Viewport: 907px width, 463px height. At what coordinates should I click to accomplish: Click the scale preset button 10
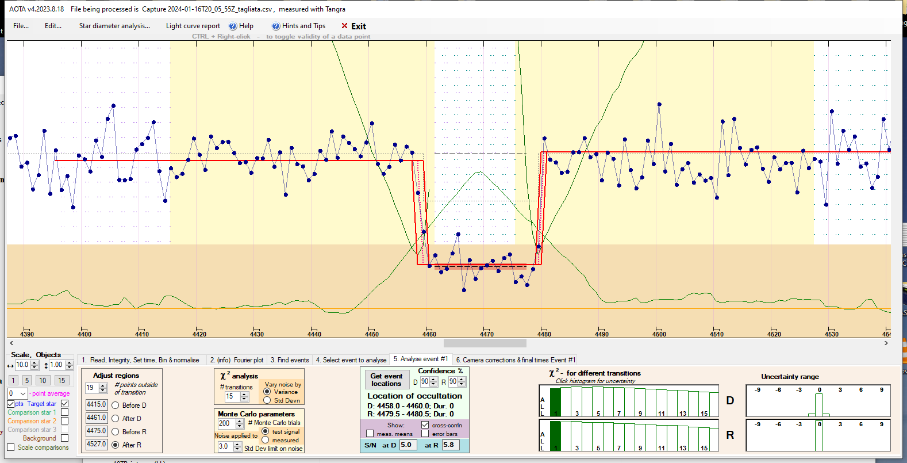[43, 380]
